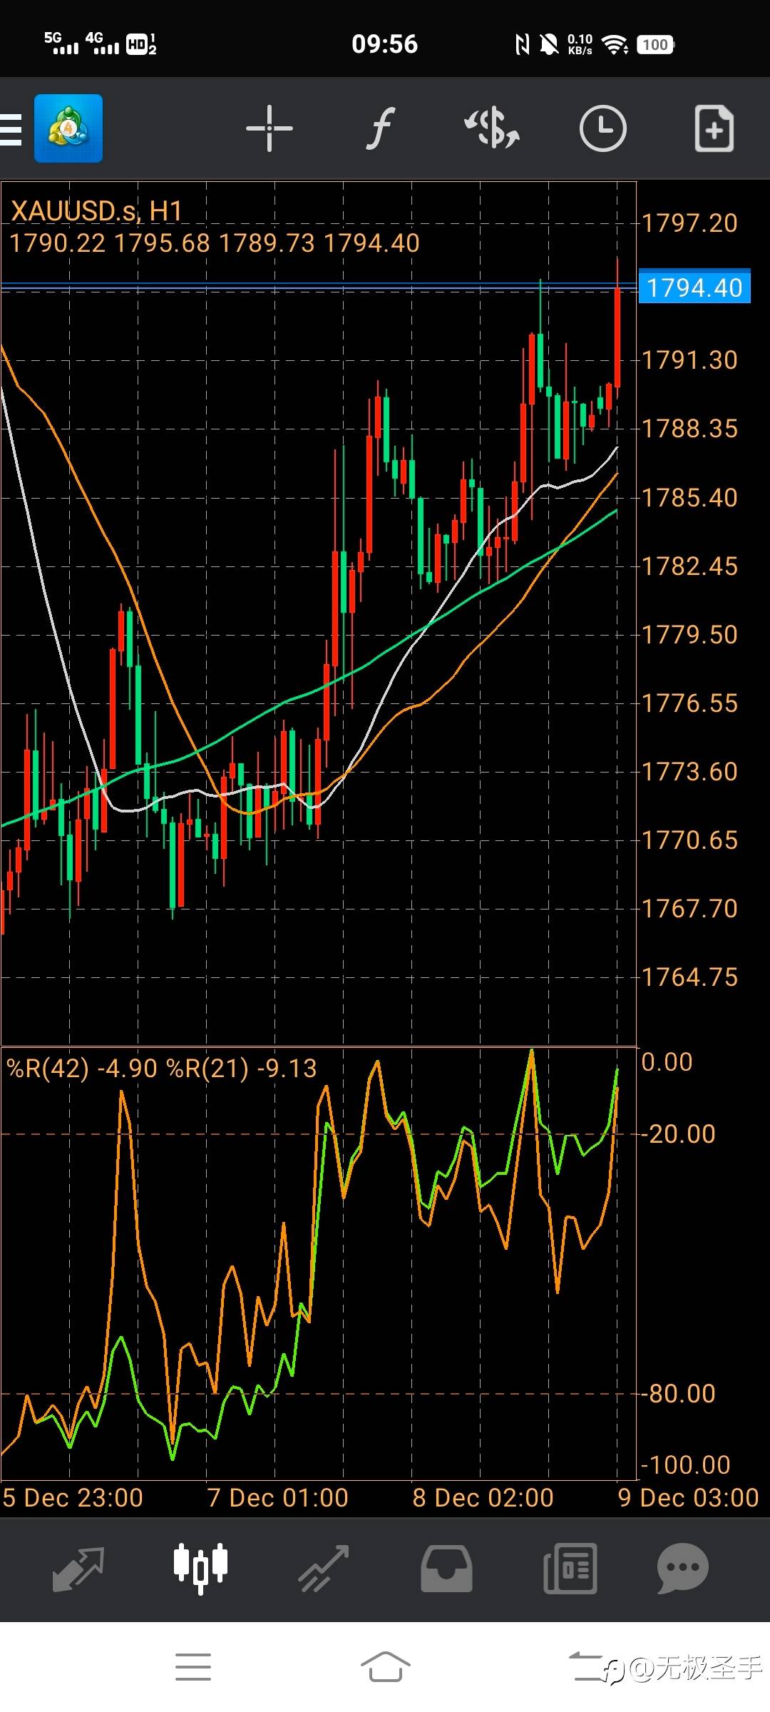Open the News tab newspaper icon

pyautogui.click(x=570, y=1569)
